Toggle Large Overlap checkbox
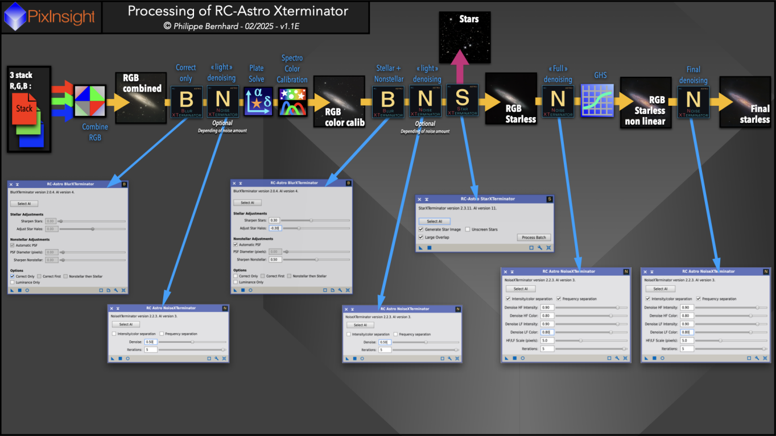The width and height of the screenshot is (776, 436). (420, 237)
